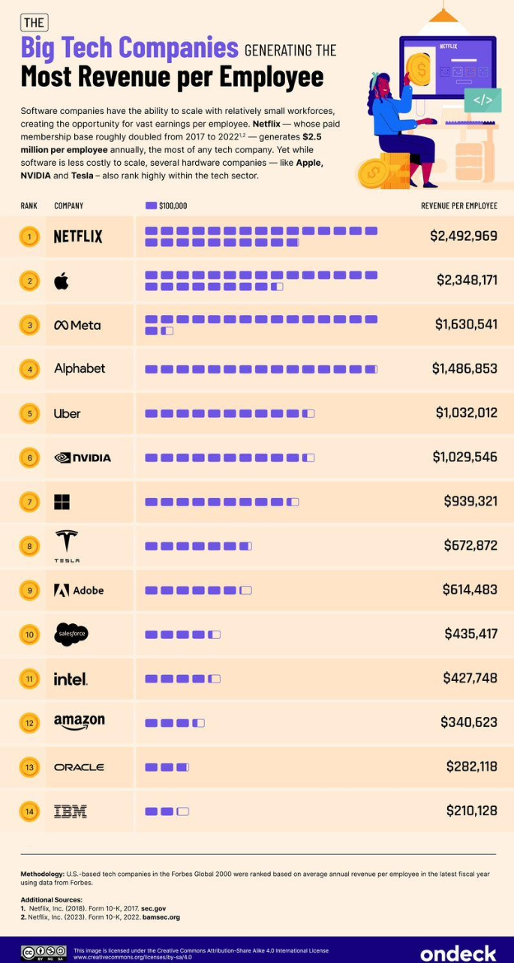Click the Tesla logo
This screenshot has width=514, height=963.
[67, 545]
